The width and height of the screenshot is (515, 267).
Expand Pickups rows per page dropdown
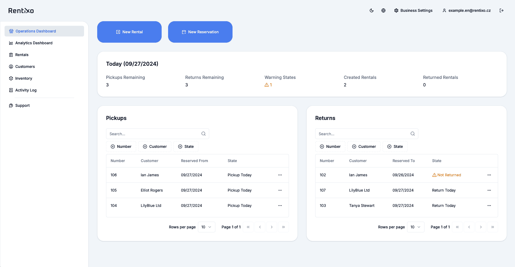(x=206, y=227)
